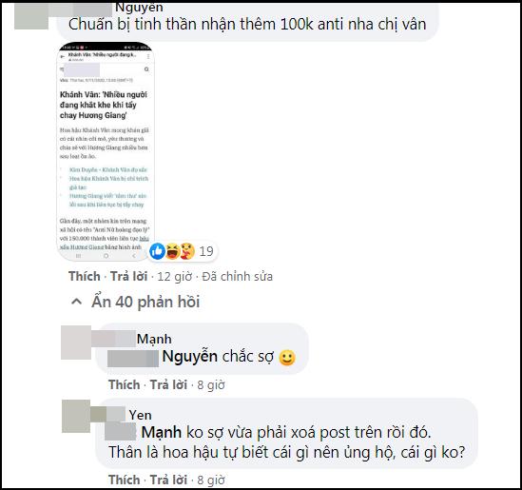Like Mạnh's reply via Thích
Image resolution: width=522 pixels, height=490 pixels.
[x=125, y=384]
